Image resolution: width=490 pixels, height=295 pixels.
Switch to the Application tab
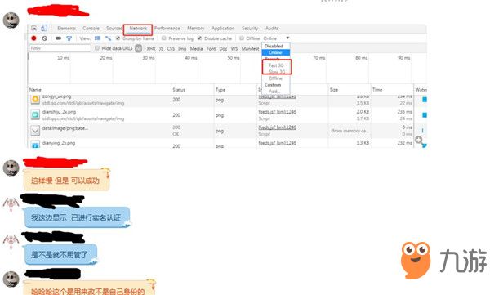pyautogui.click(x=223, y=28)
